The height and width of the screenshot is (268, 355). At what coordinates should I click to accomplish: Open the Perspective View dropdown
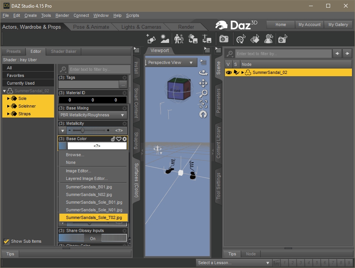[171, 62]
